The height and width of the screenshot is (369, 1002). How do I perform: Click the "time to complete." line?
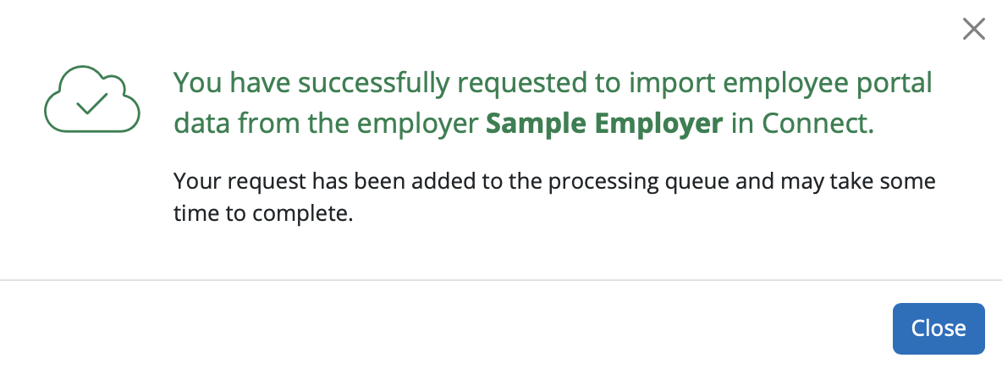pos(262,214)
